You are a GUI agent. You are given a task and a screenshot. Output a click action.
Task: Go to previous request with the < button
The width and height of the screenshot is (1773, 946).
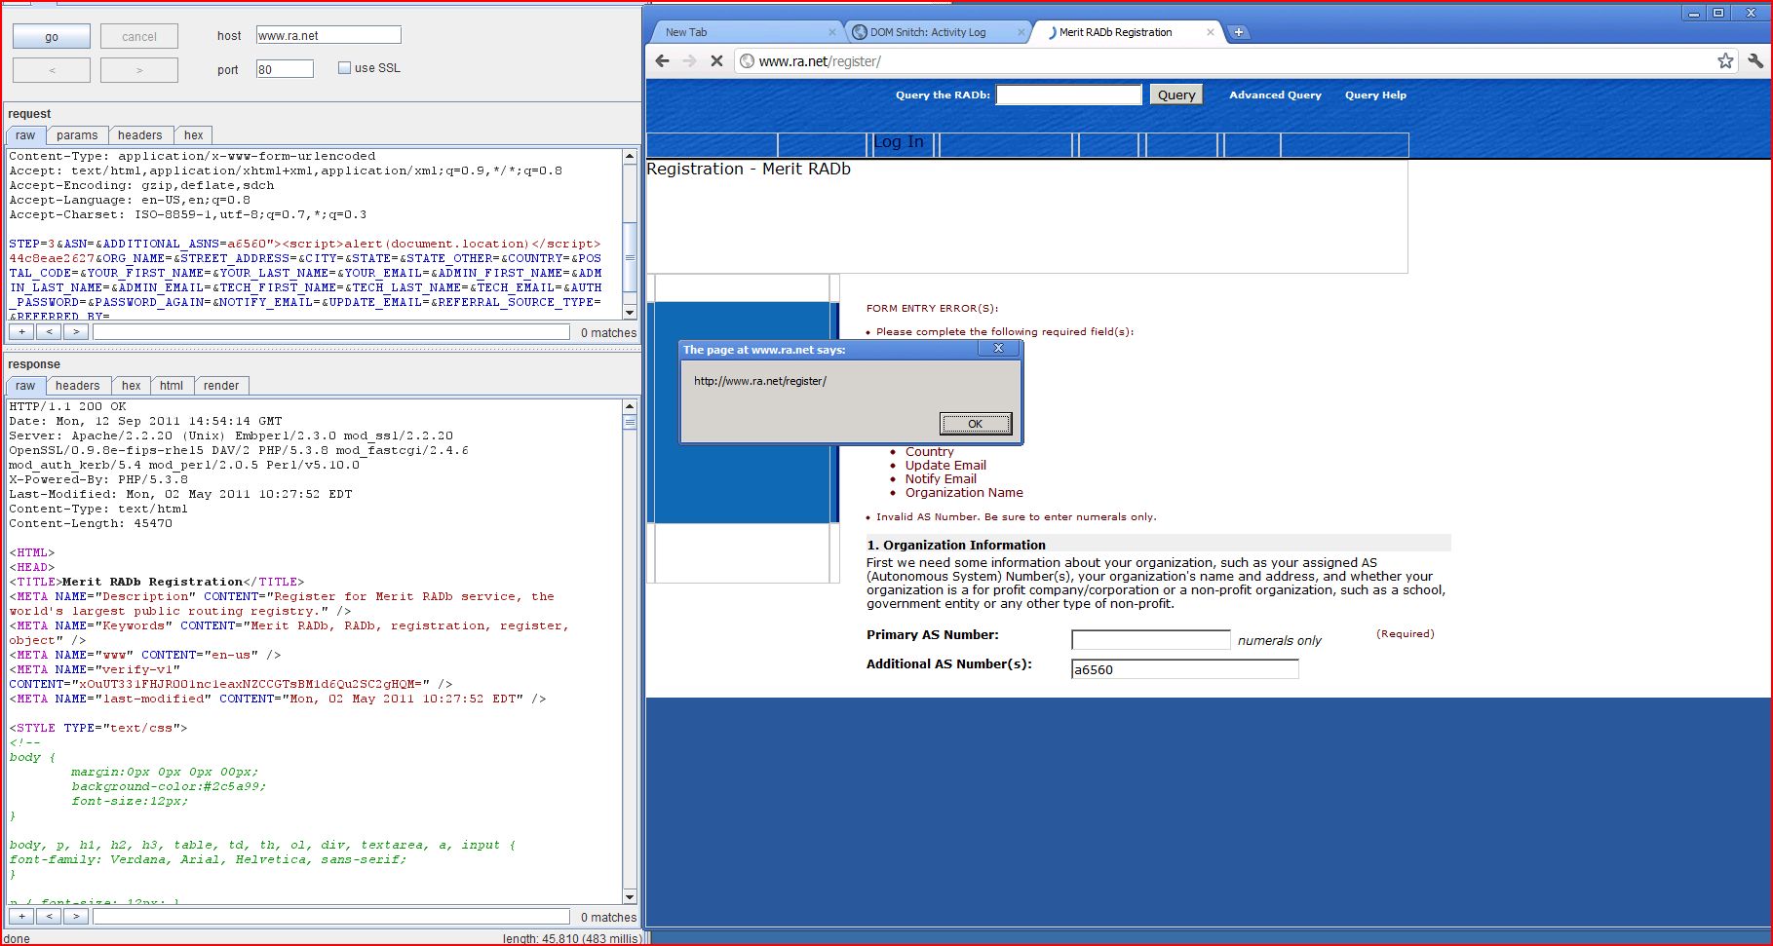point(52,70)
